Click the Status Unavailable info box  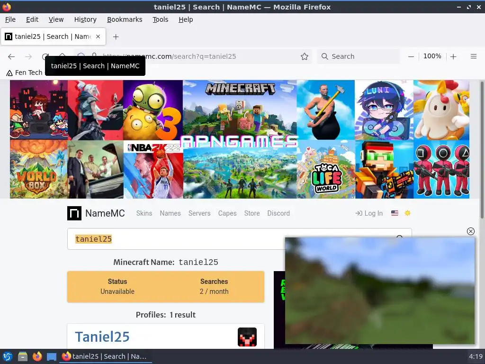pyautogui.click(x=117, y=287)
